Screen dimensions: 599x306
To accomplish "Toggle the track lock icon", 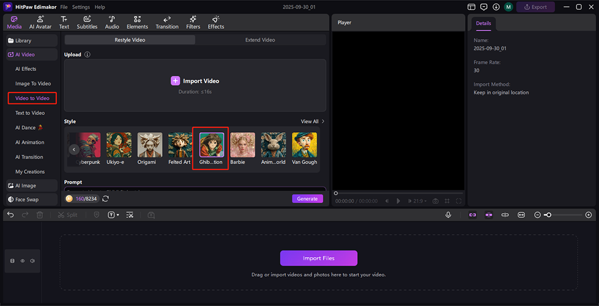I will point(12,261).
